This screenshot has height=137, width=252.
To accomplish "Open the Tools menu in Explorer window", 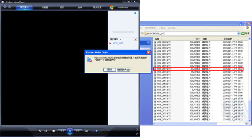I will coord(162,28).
